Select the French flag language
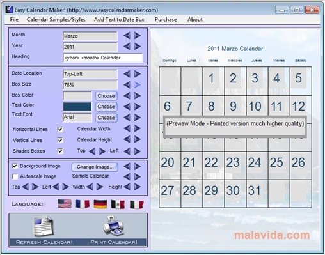This screenshot has height=255, width=325. point(83,204)
